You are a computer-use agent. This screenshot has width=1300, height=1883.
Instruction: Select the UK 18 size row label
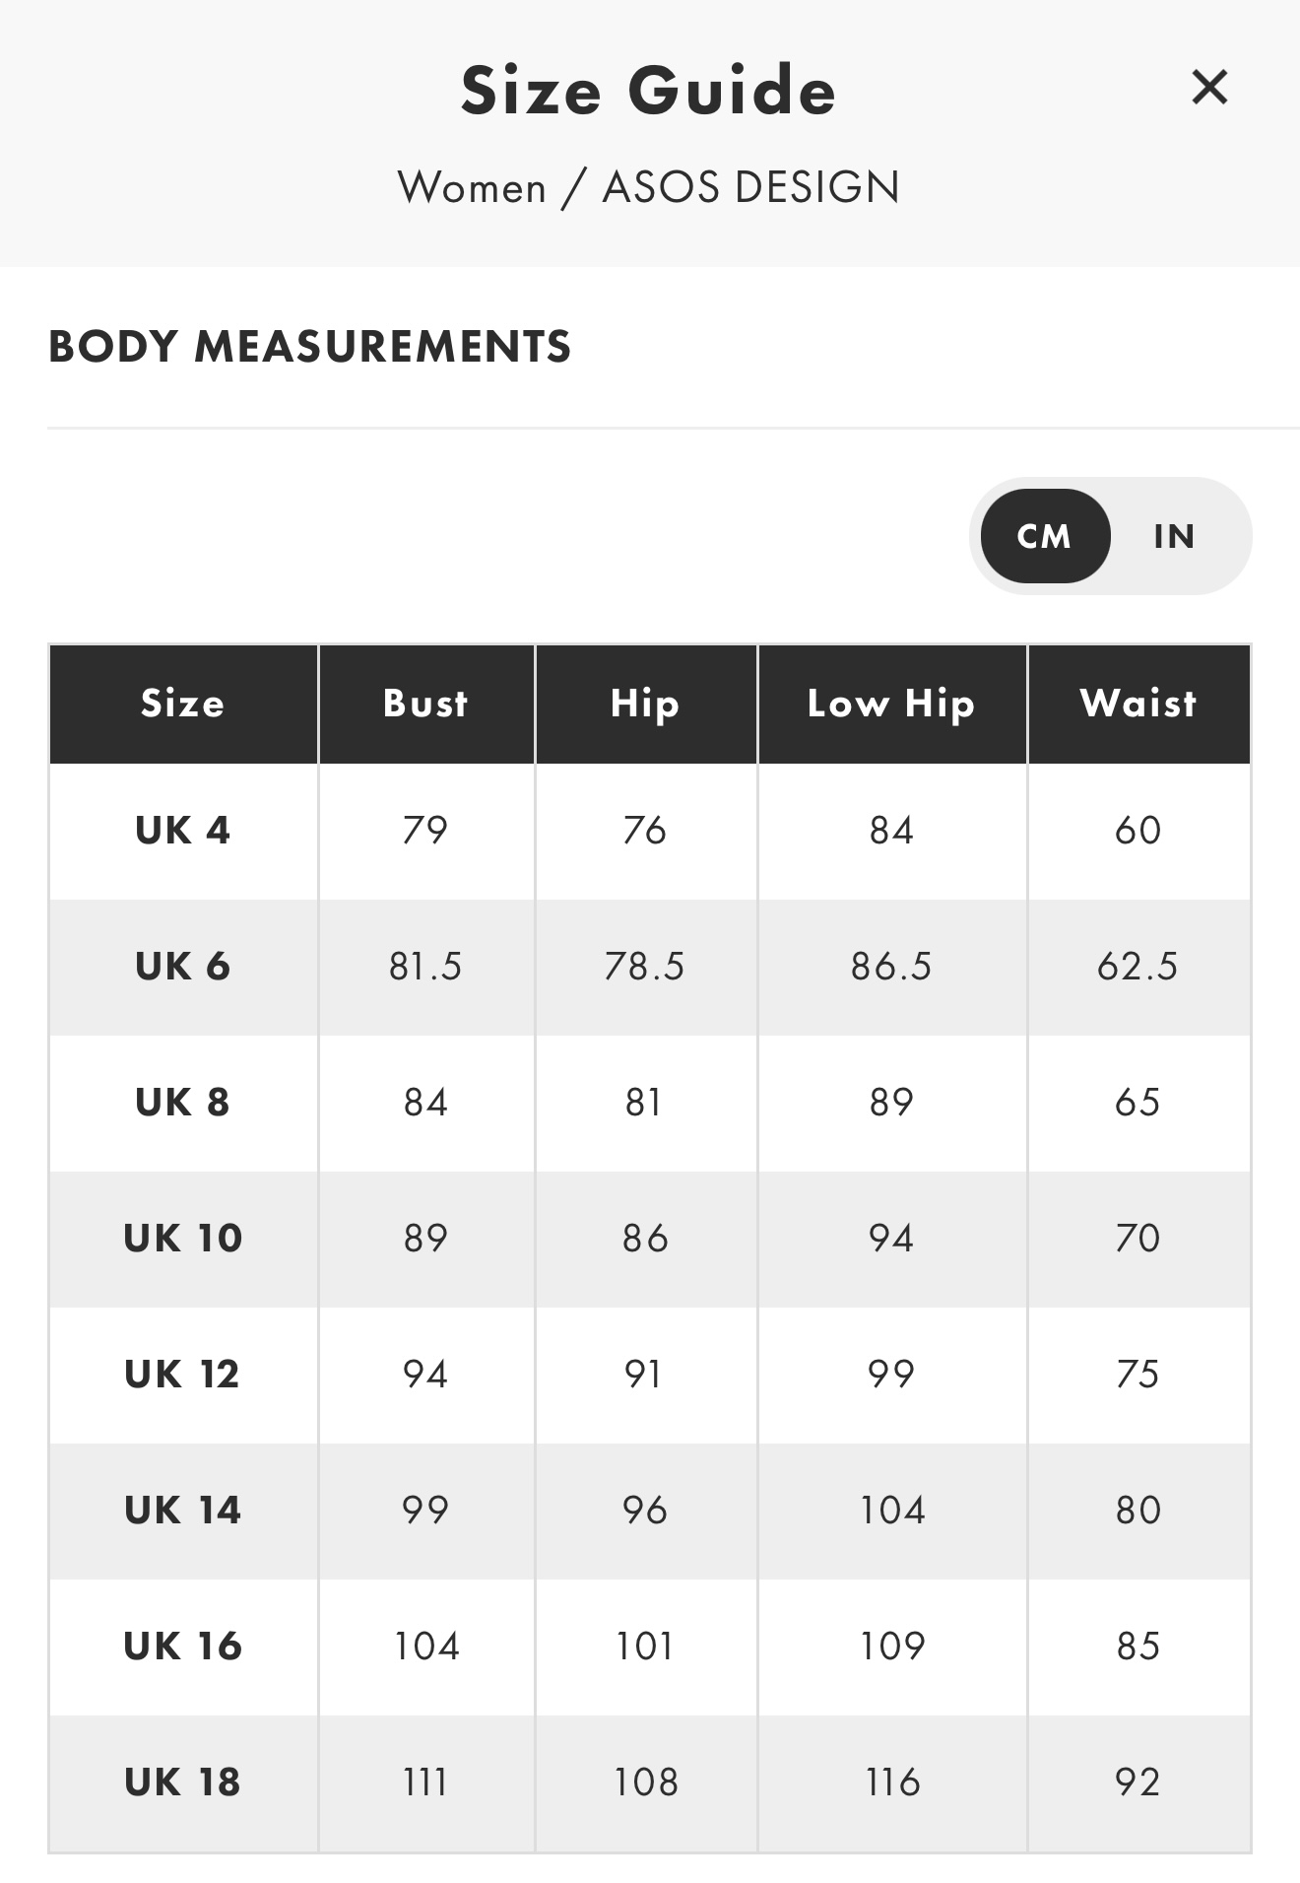(x=183, y=1782)
